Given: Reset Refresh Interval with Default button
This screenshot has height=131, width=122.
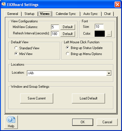Looking at the screenshot, I should tap(68, 34).
